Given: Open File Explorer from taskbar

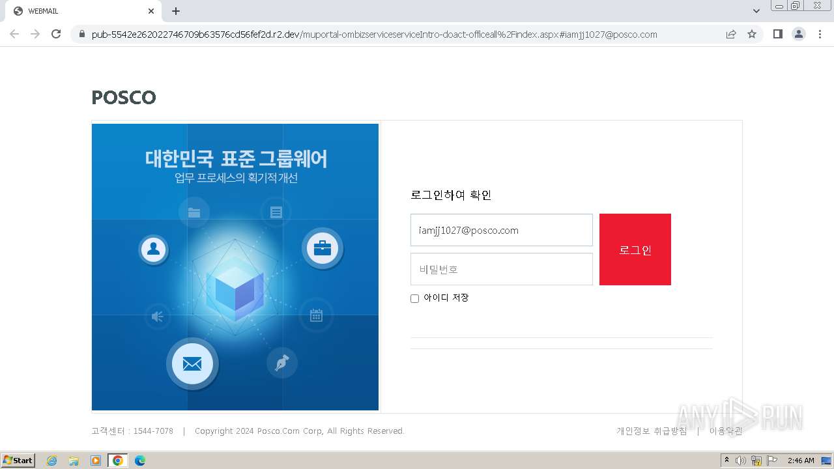Looking at the screenshot, I should pos(74,461).
